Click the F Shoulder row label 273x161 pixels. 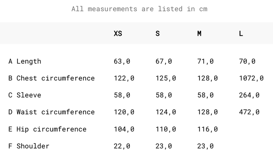pos(29,146)
